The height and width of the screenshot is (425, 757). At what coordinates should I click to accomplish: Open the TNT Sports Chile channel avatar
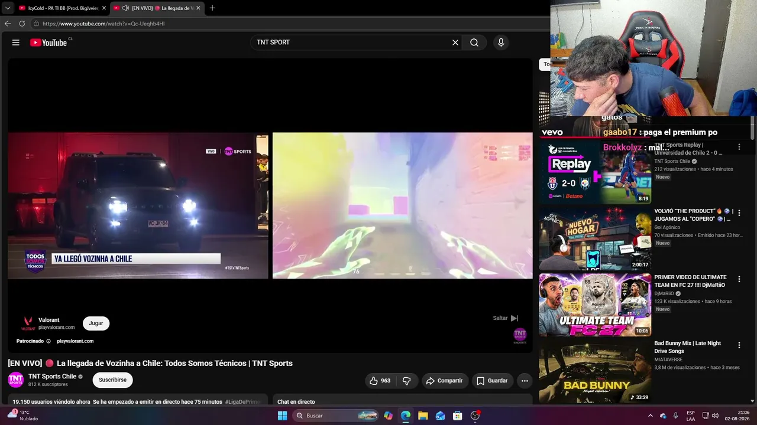(x=16, y=380)
